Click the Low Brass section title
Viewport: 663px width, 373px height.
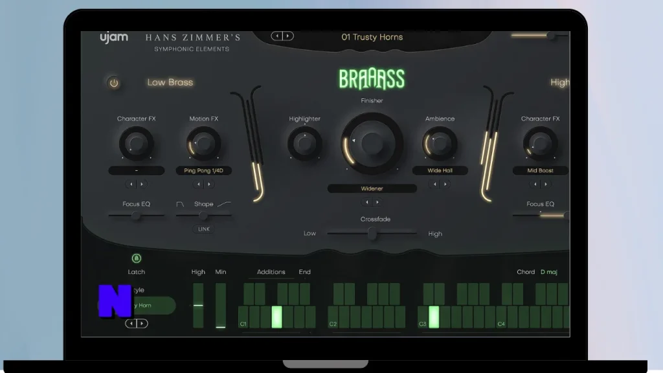tap(170, 82)
